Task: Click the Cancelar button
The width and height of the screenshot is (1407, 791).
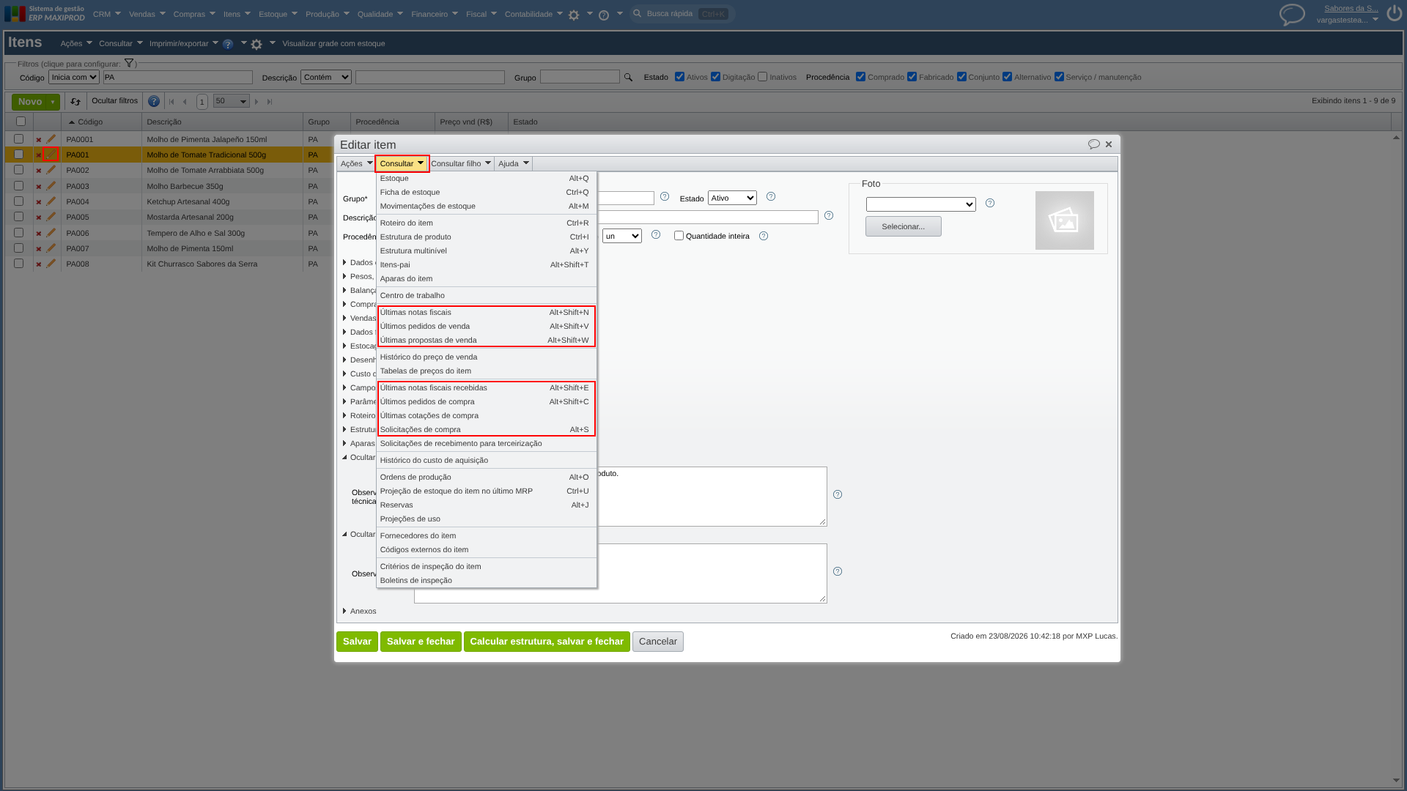Action: (x=658, y=642)
